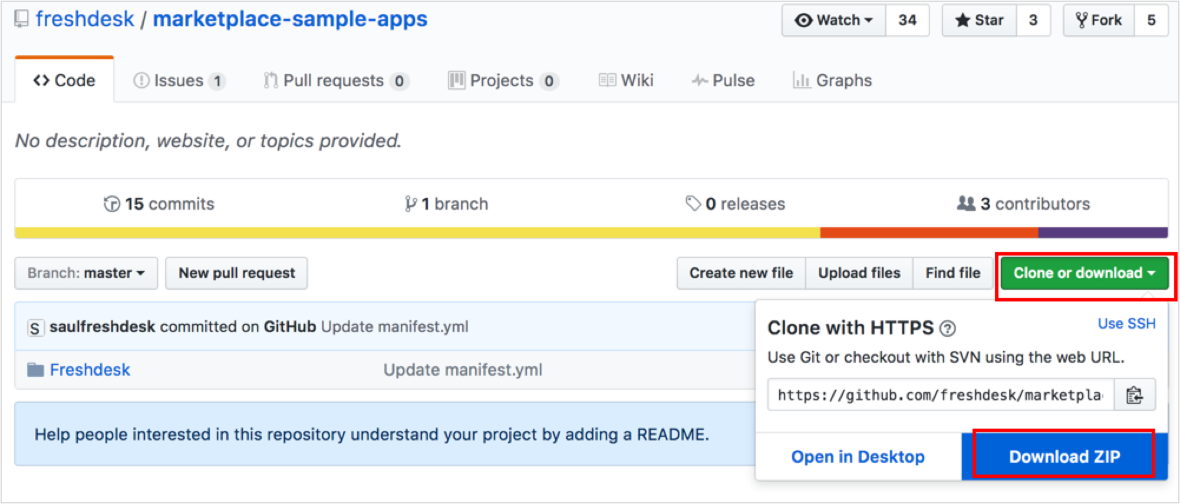Click Open in Desktop link
This screenshot has width=1180, height=504.
858,457
